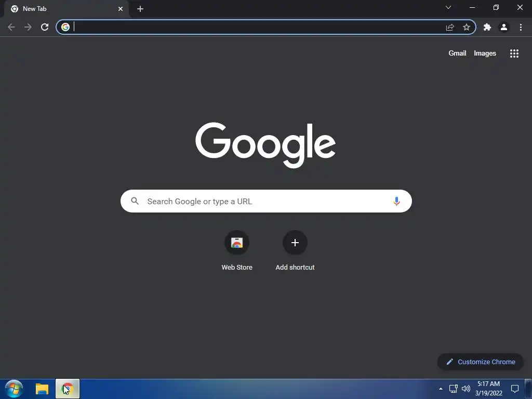
Task: Click Add shortcut plus tile
Action: (x=295, y=250)
